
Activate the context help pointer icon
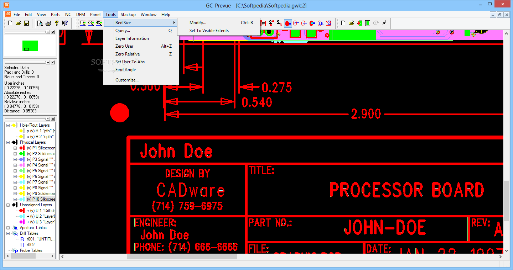pos(65,23)
